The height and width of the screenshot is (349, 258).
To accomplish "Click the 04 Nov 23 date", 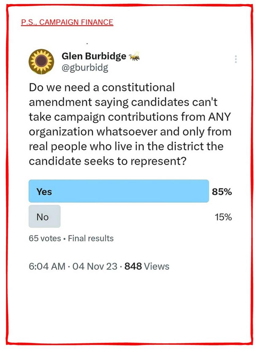I will click(x=95, y=266).
